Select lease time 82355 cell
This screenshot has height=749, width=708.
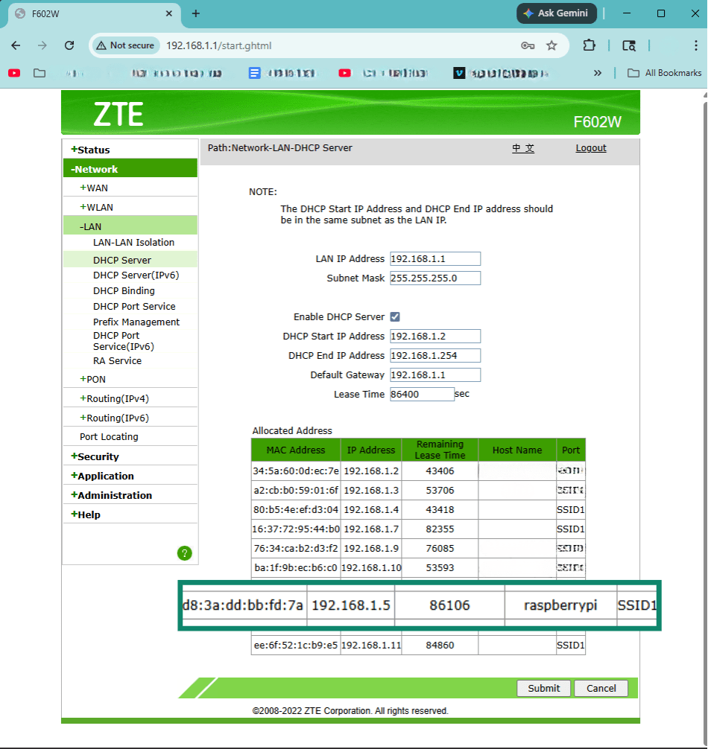pos(440,529)
